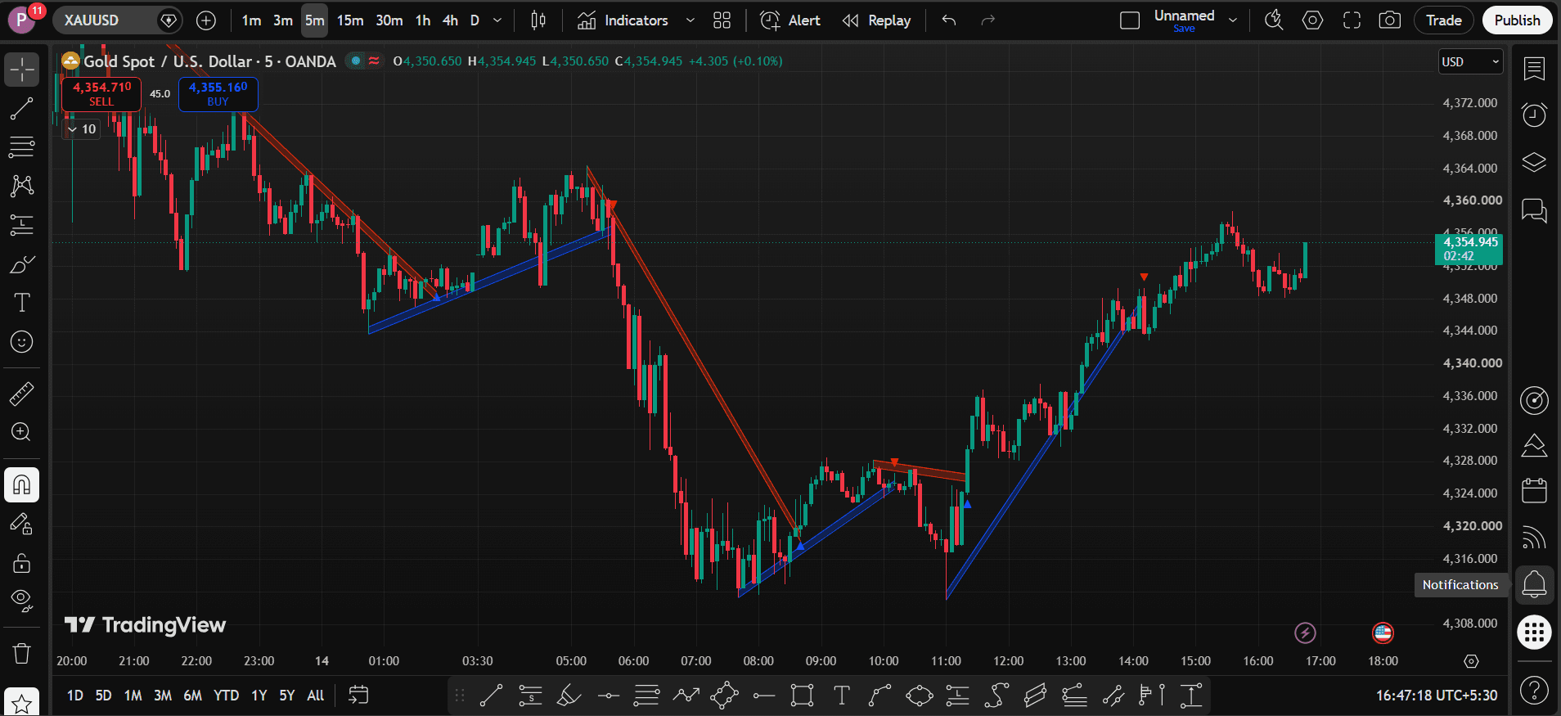This screenshot has width=1561, height=716.
Task: Toggle hide all drawings eye icon
Action: click(x=22, y=601)
